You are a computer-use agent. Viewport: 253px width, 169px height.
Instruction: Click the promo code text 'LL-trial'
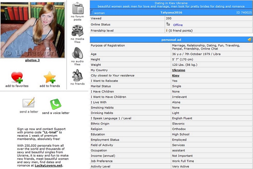coord(50,133)
